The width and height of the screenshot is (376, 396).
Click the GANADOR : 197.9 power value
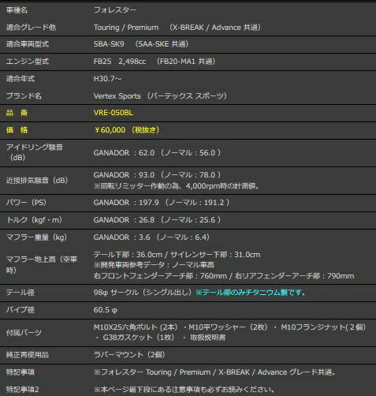162,203
